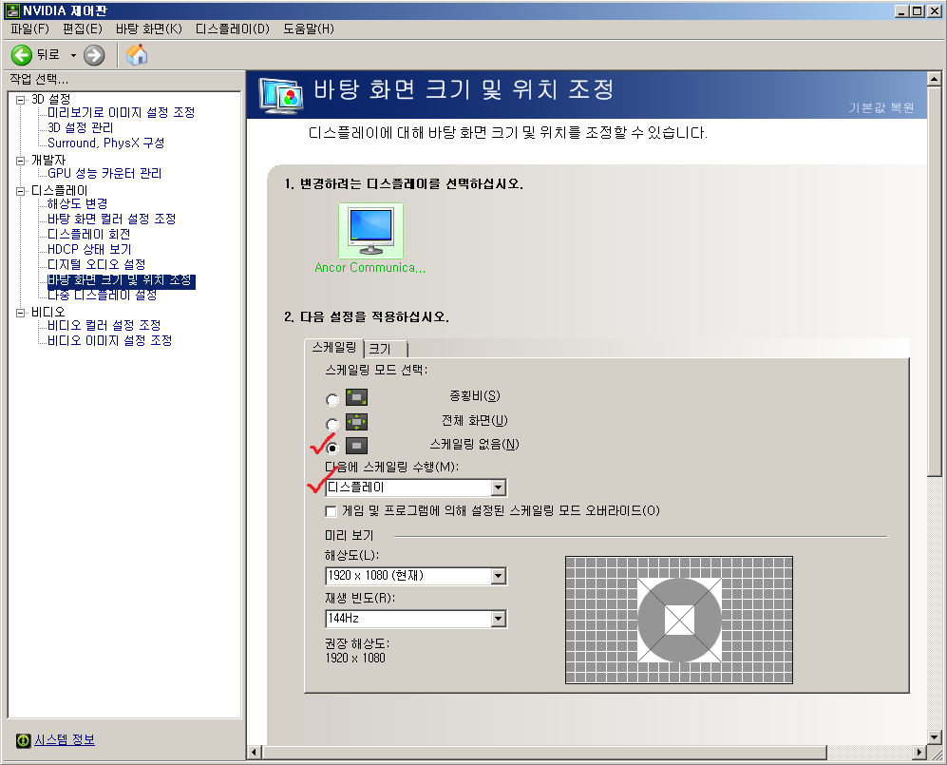Open the 디스플레이(D) menu
Image resolution: width=947 pixels, height=765 pixels.
pos(233,29)
